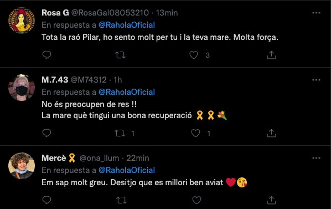Share Rosa G's tweet
331x209 pixels.
(x=271, y=55)
